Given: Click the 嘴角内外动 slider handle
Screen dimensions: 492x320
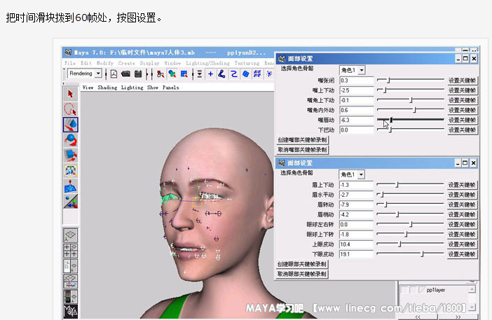Looking at the screenshot, I should tap(414, 110).
